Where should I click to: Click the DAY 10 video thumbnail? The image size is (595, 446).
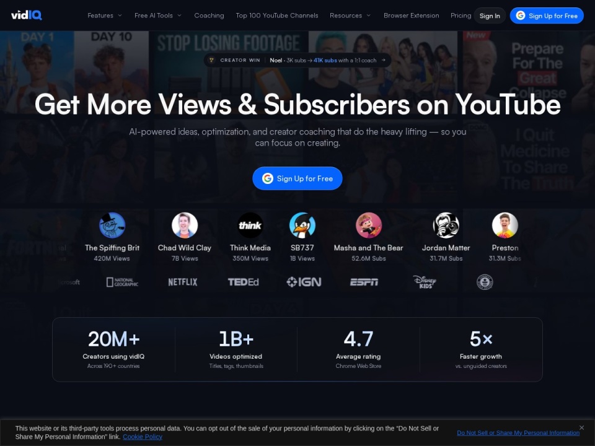[112, 72]
